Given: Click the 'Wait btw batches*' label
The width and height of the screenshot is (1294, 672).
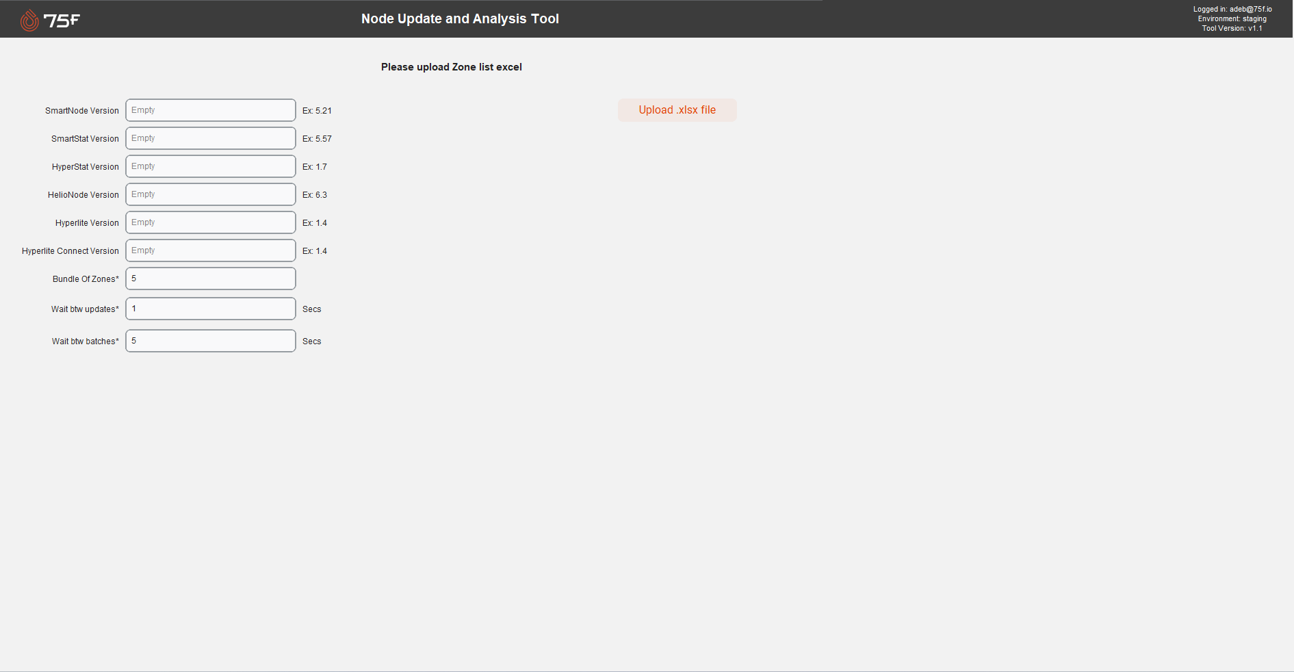Looking at the screenshot, I should pyautogui.click(x=86, y=341).
